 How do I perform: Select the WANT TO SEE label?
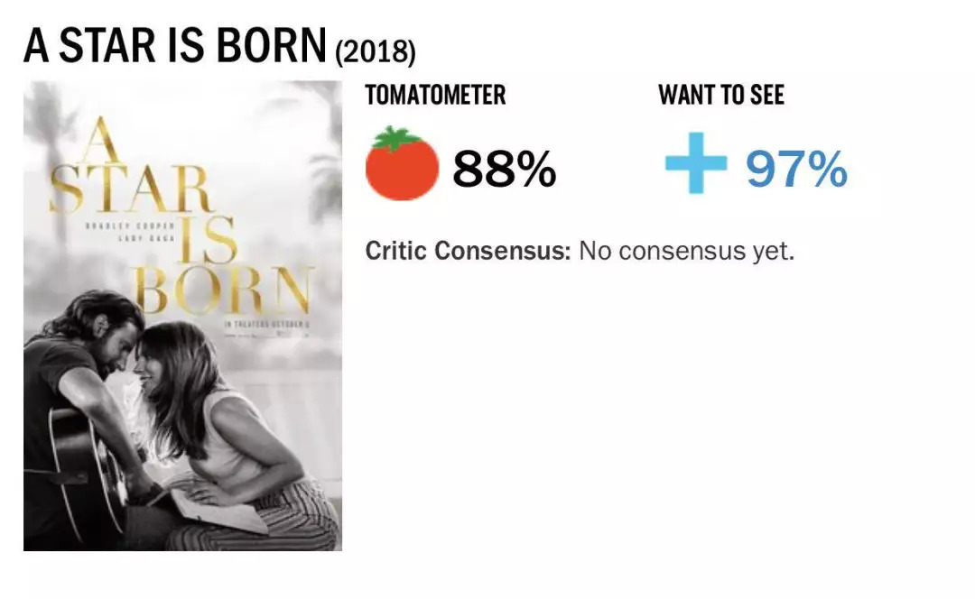click(x=721, y=96)
